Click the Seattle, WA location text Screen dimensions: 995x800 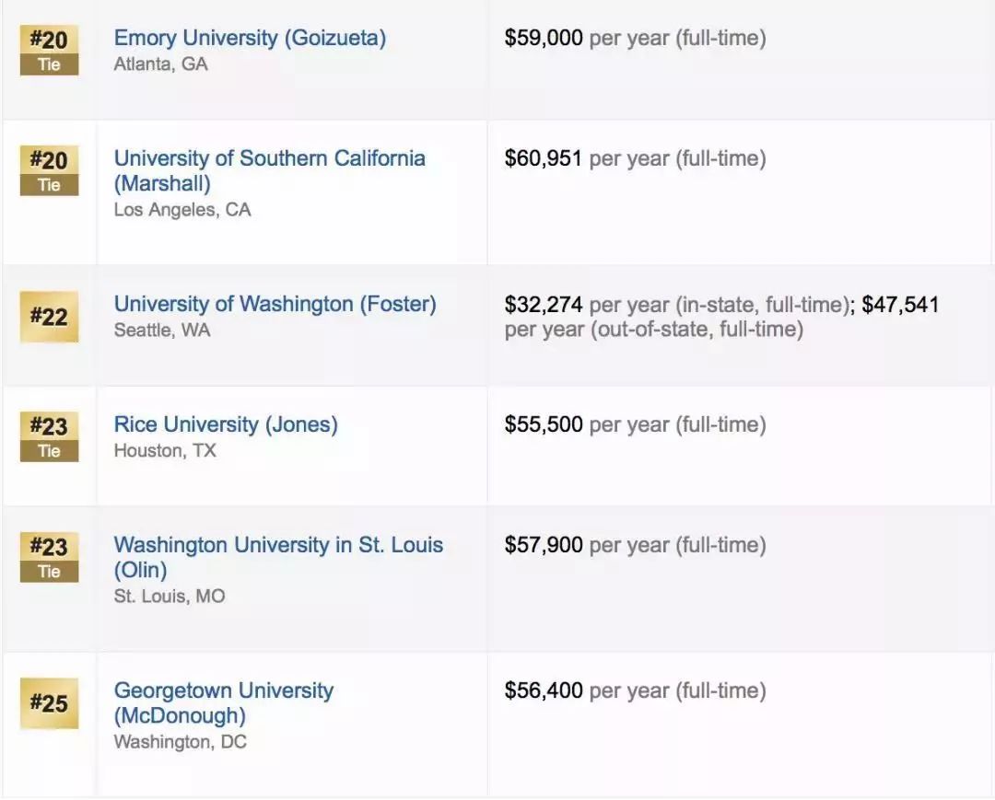tap(161, 330)
